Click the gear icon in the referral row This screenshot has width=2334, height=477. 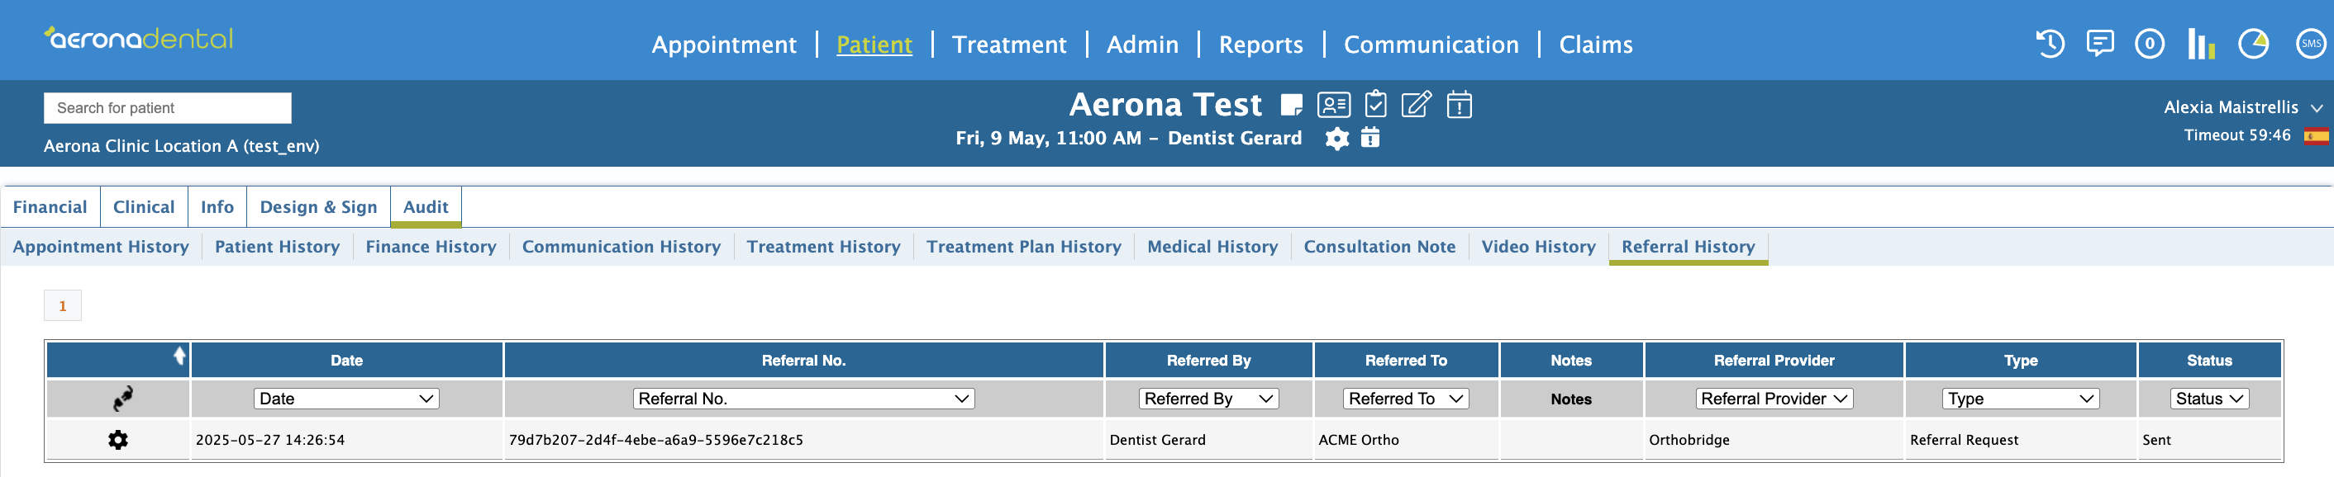[x=118, y=440]
